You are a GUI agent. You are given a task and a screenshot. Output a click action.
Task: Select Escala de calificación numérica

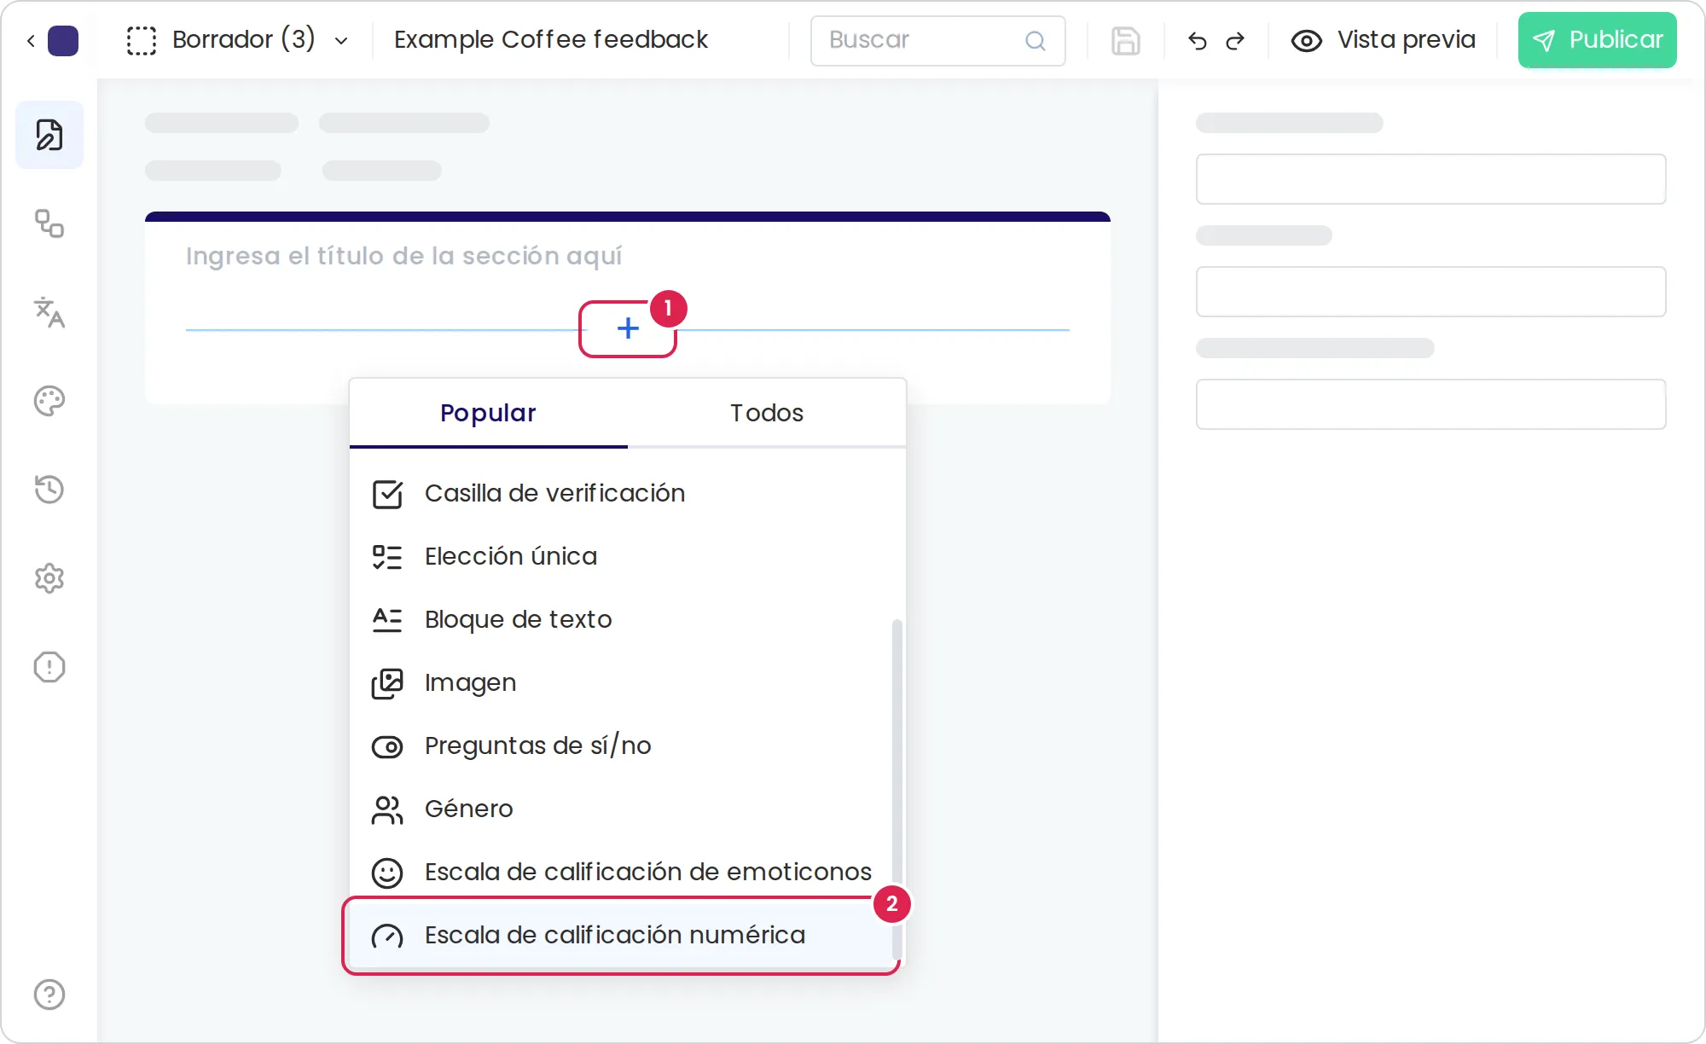(621, 935)
